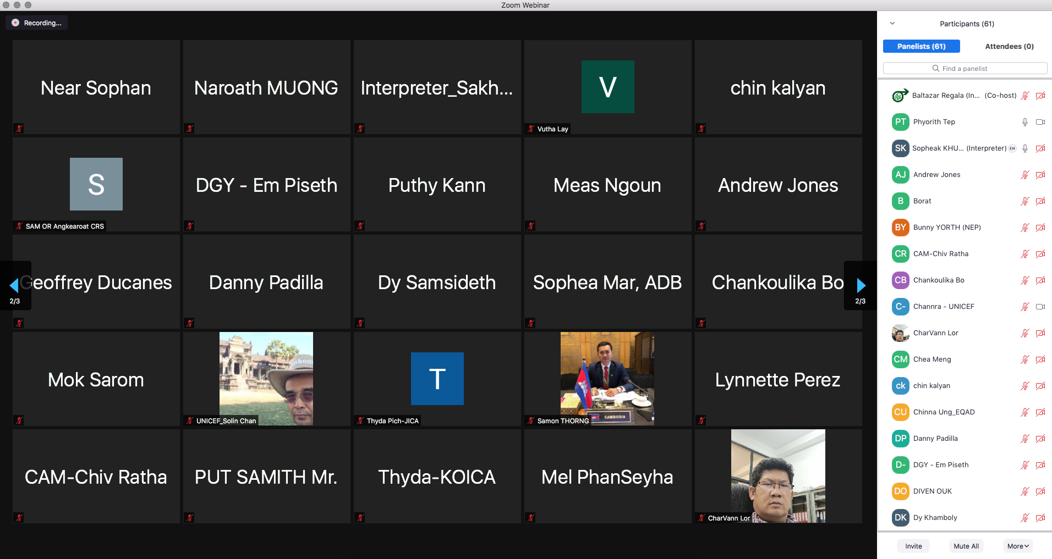Image resolution: width=1052 pixels, height=559 pixels.
Task: Click Andrew Jones' AJ avatar in list
Action: (900, 175)
